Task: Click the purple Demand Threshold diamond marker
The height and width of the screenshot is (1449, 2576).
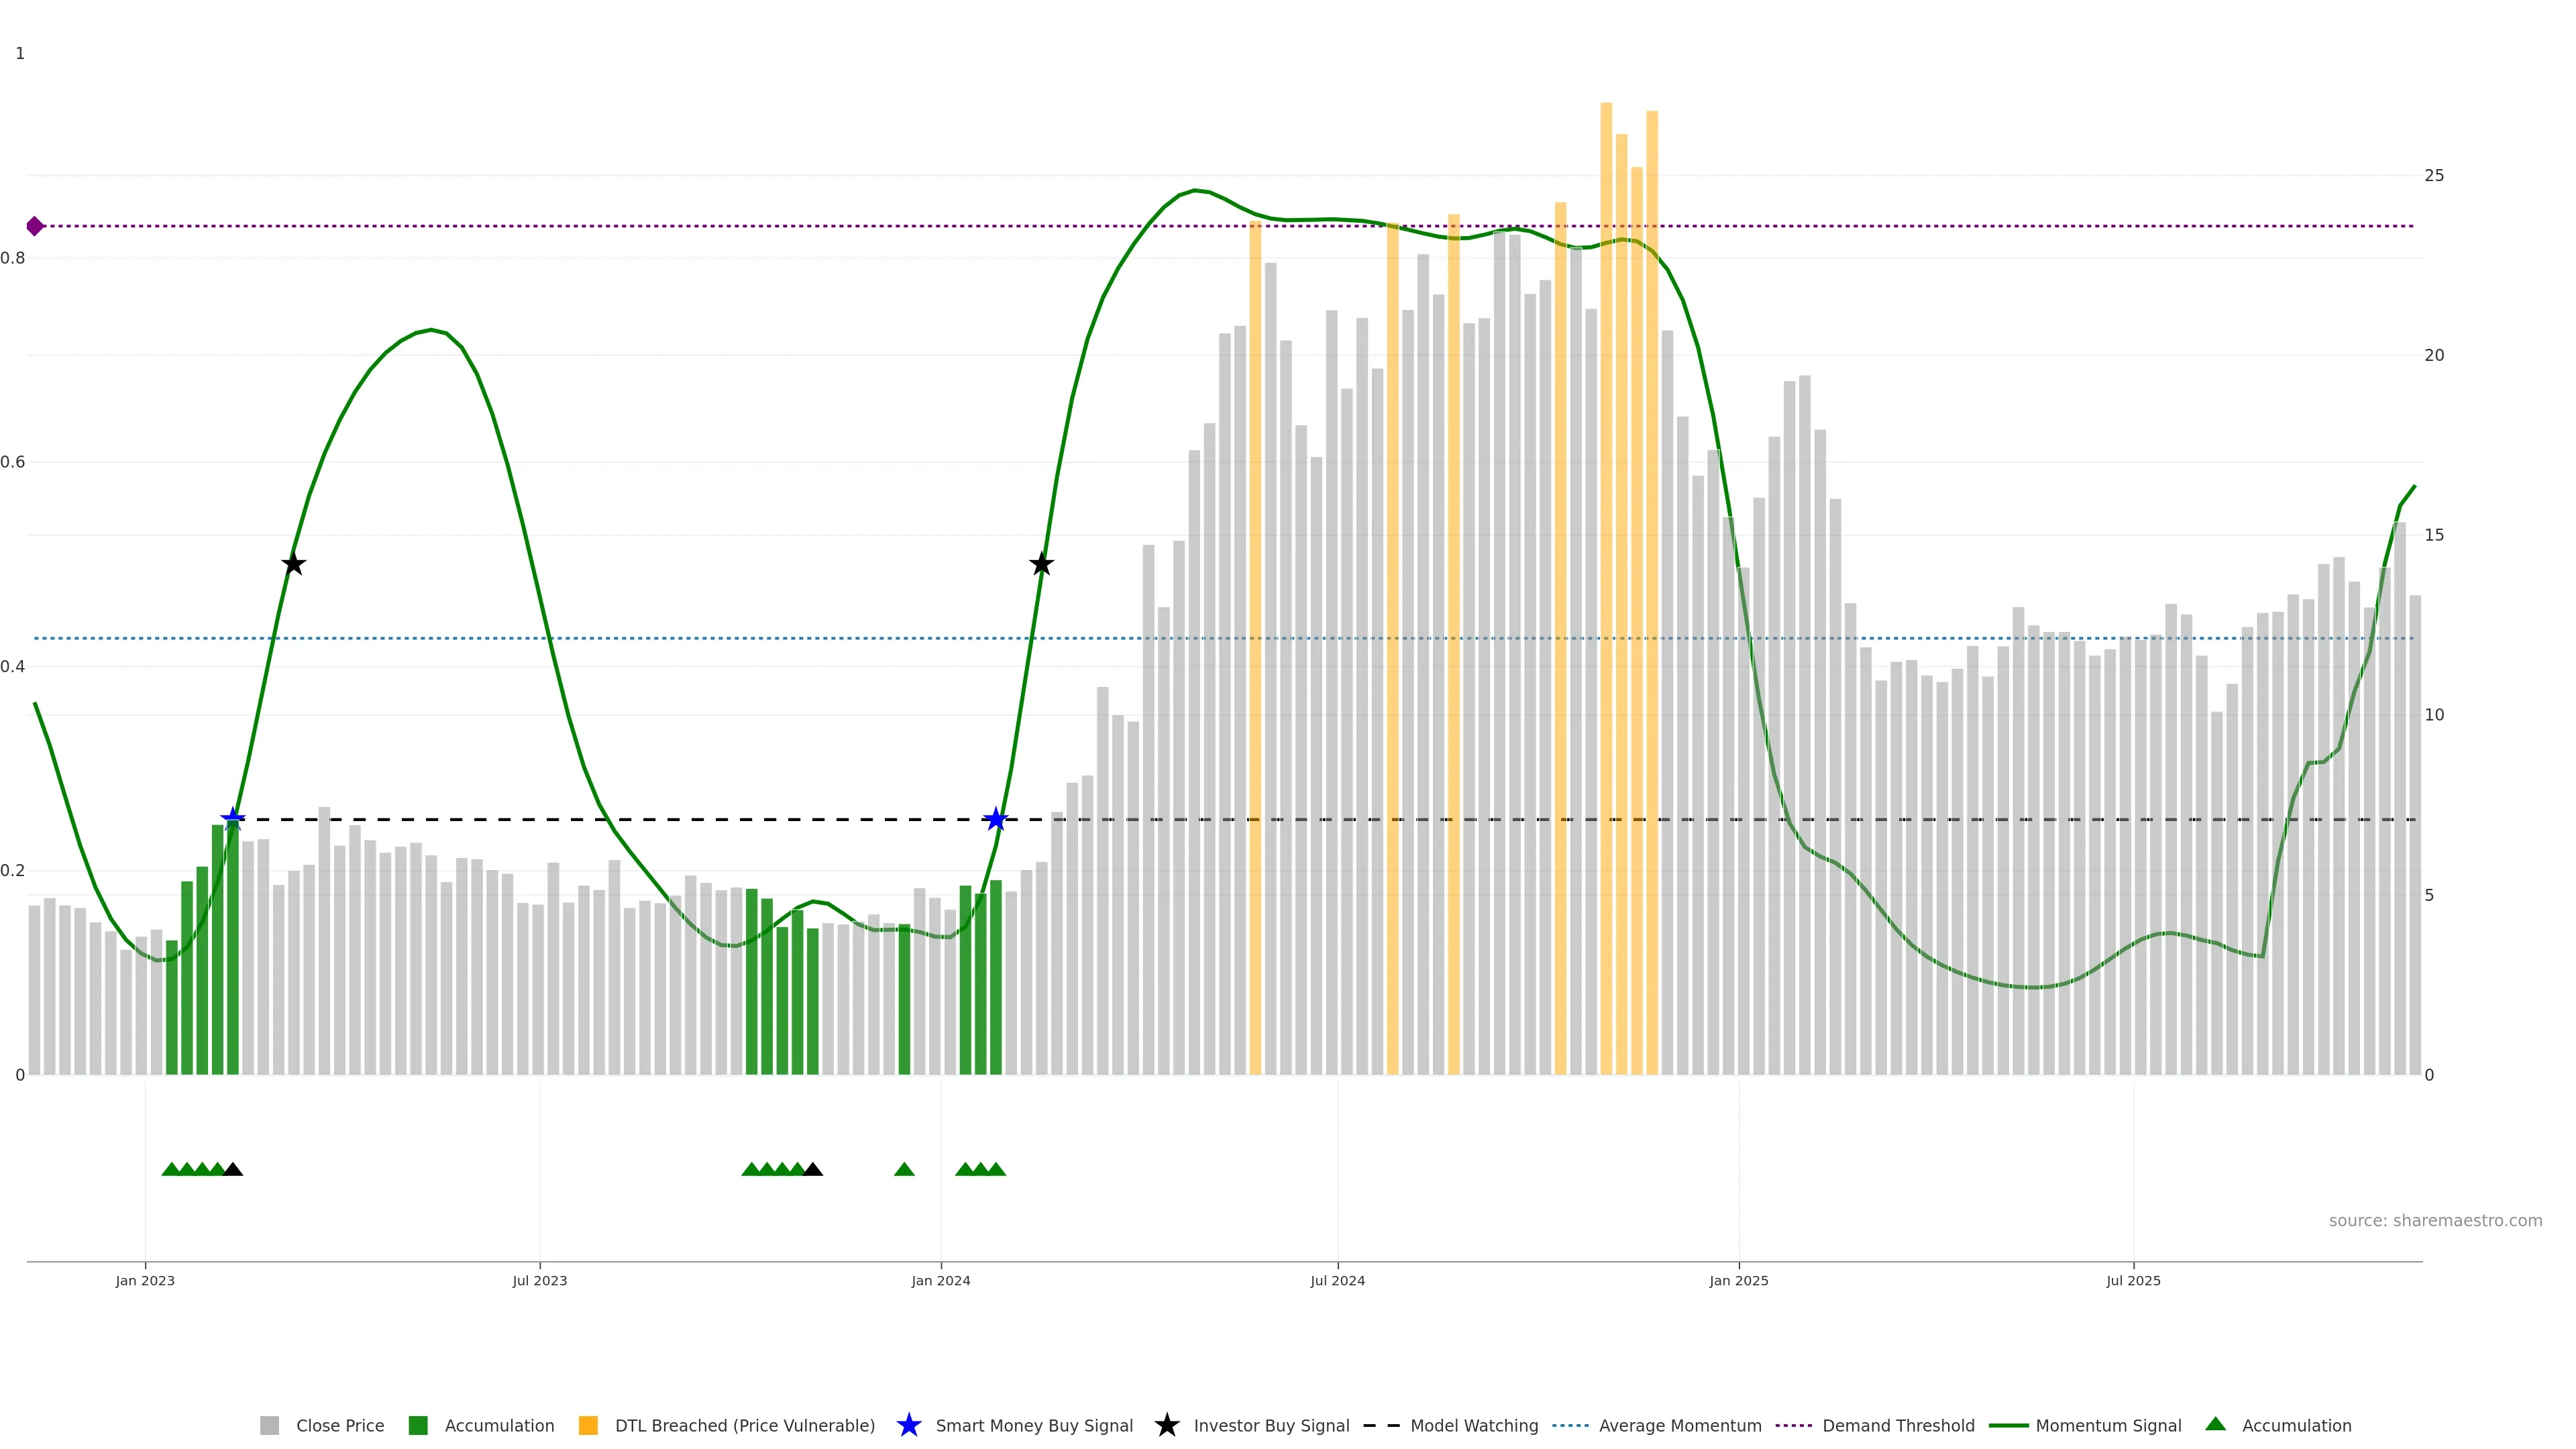Action: point(35,226)
